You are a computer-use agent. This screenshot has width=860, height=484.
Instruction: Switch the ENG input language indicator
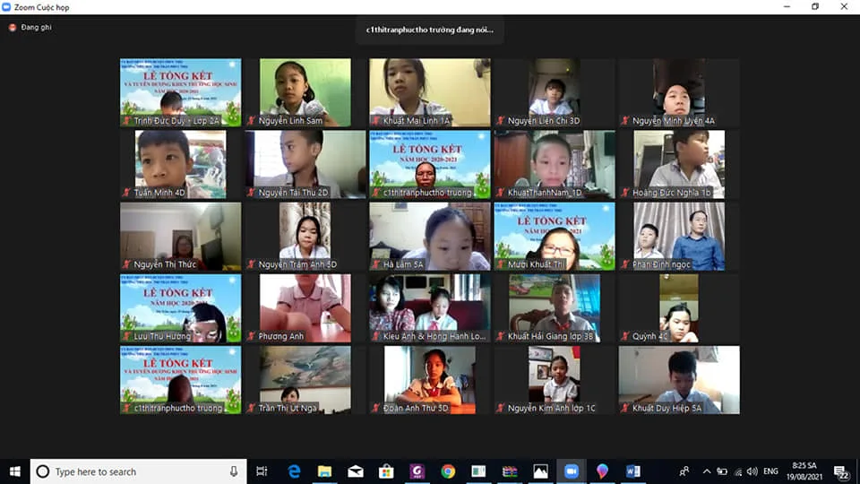tap(770, 471)
